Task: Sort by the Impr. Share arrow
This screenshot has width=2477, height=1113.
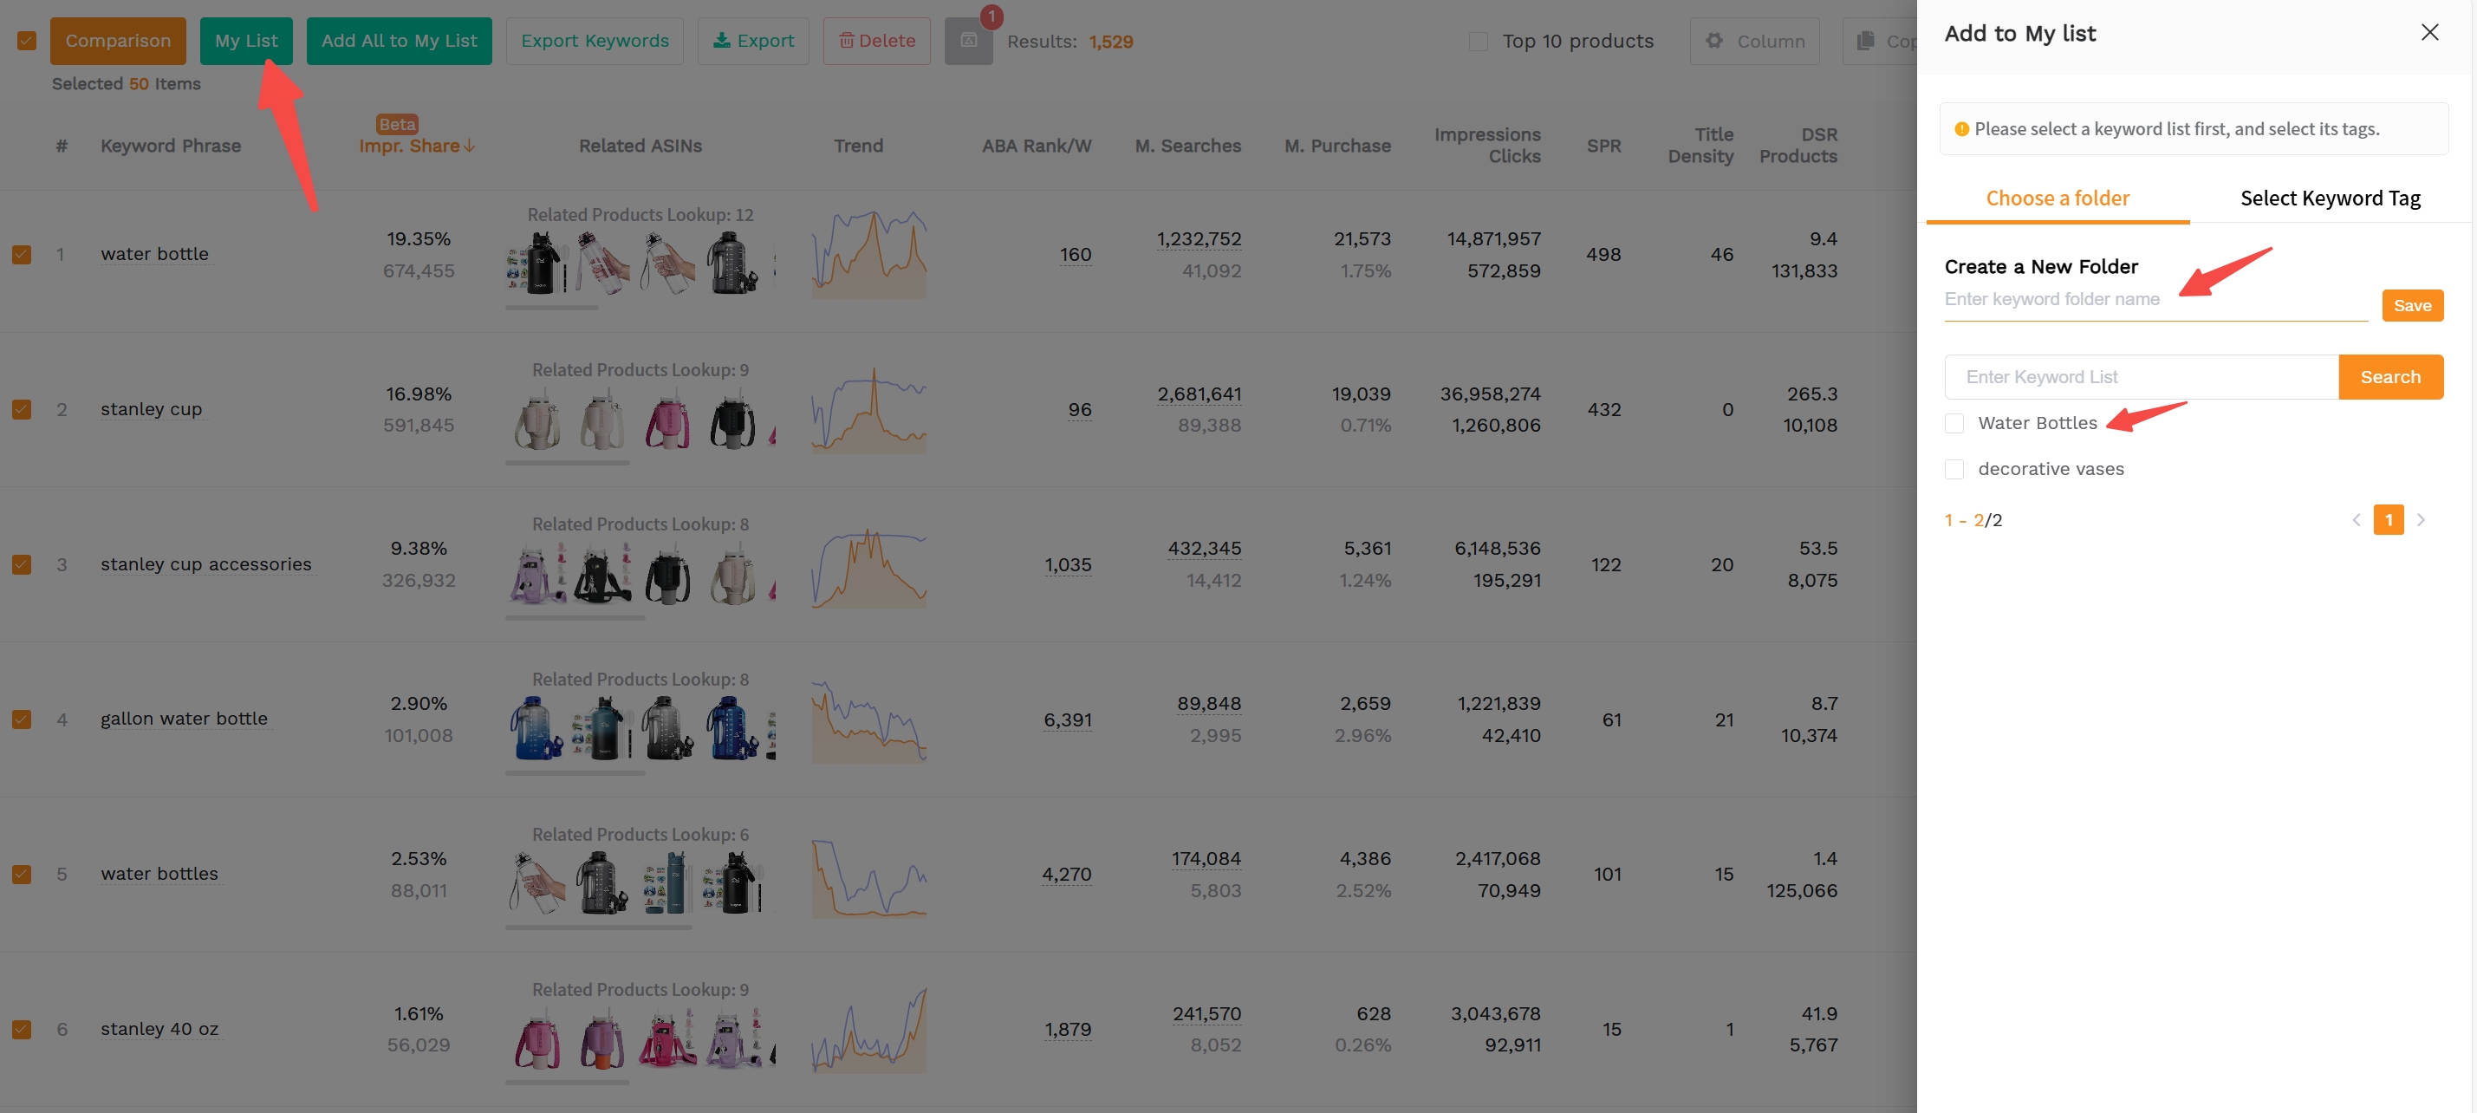Action: click(x=469, y=146)
